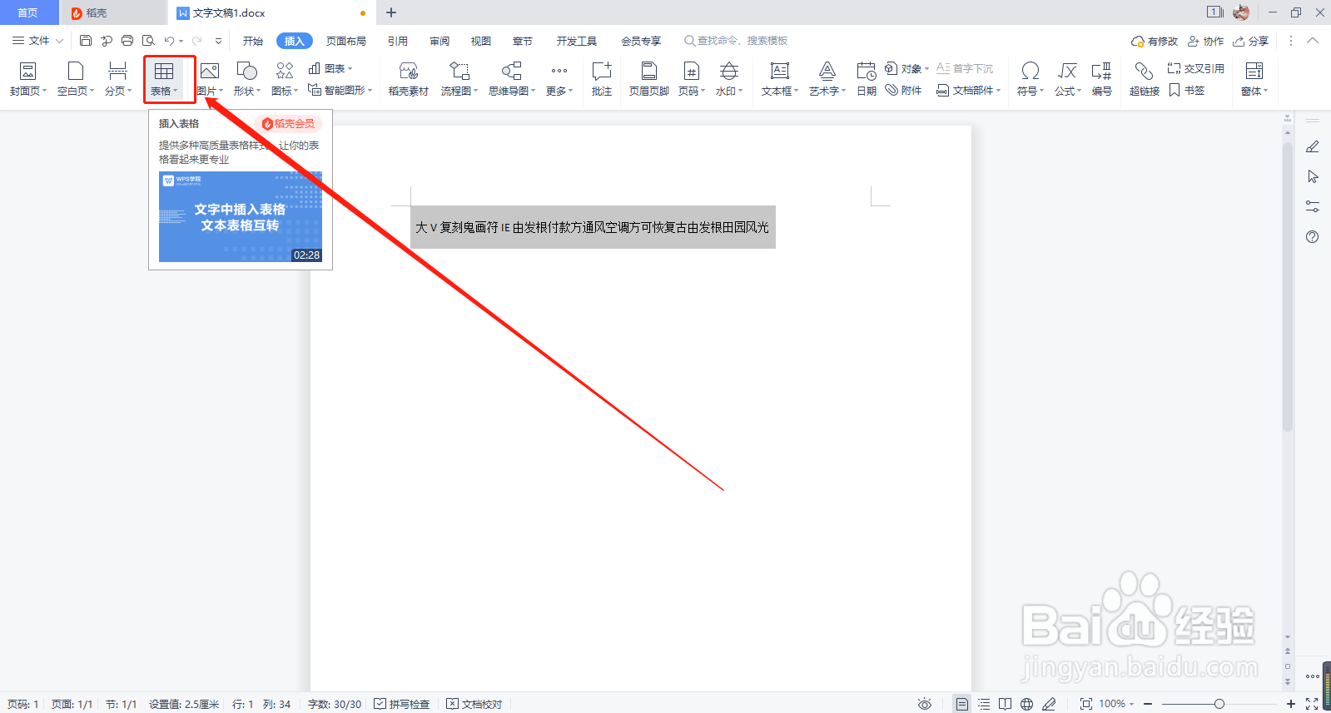1331x713 pixels.
Task: Open the 100% zoom level dropdown
Action: 1116,704
